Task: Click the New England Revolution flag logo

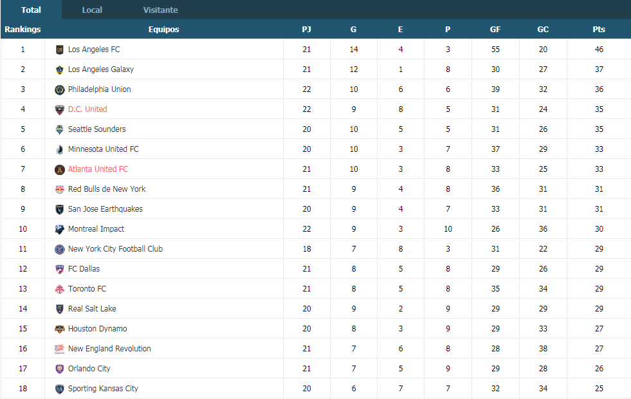Action: [x=60, y=349]
